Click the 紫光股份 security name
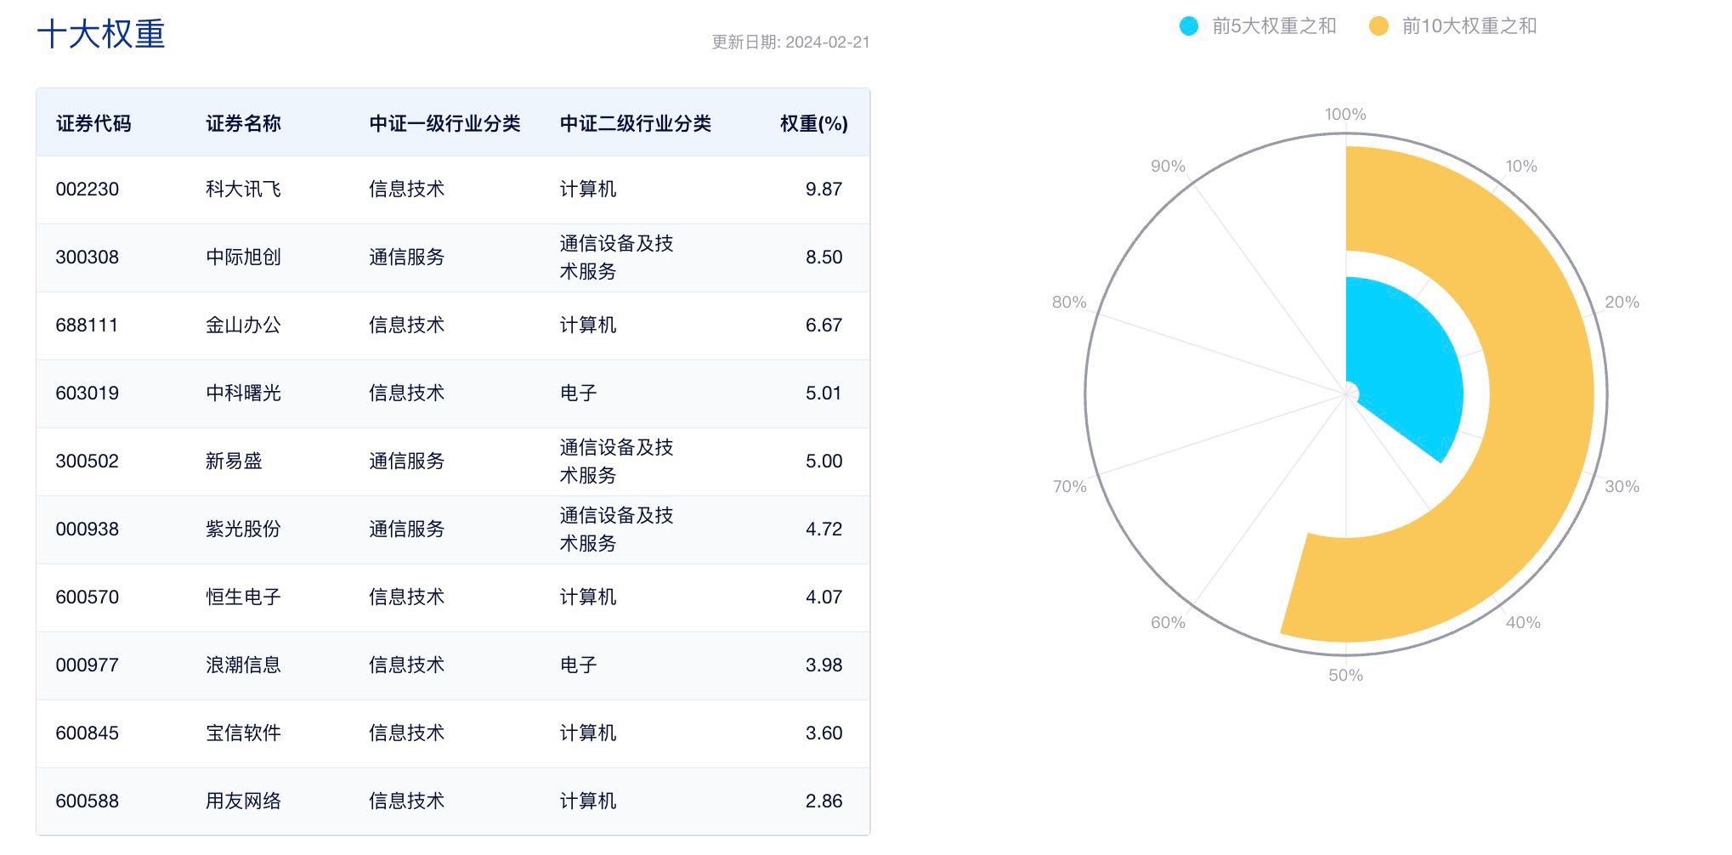 243,529
